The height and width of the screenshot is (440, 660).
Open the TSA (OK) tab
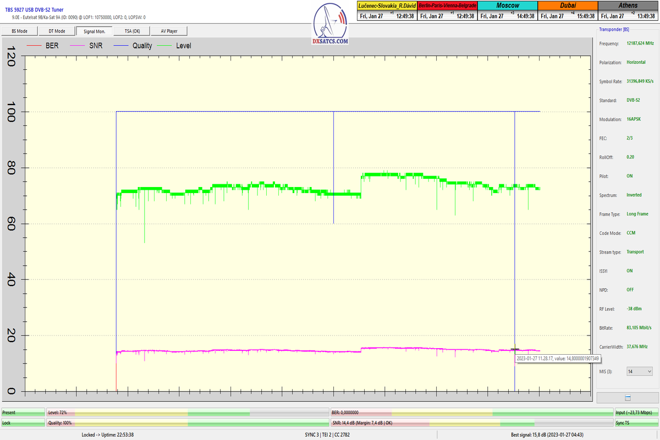[x=132, y=31]
